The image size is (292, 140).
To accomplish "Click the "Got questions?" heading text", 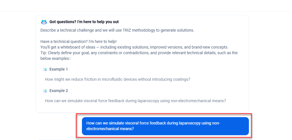I will point(84,22).
